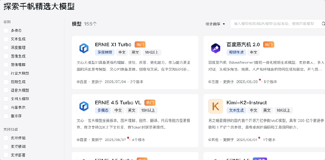Enable the 支持部署 filter checkbox

[6, 155]
